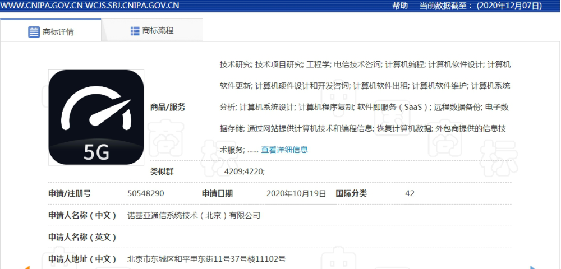This screenshot has height=269, width=561.
Task: Click the 商标详情 list icon
Action: (x=34, y=32)
